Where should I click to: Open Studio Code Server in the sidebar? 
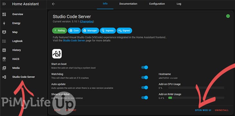click(23, 77)
